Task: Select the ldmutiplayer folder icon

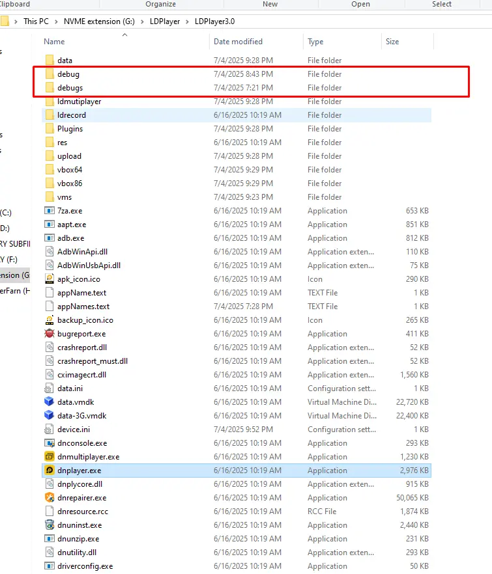Action: coord(50,102)
